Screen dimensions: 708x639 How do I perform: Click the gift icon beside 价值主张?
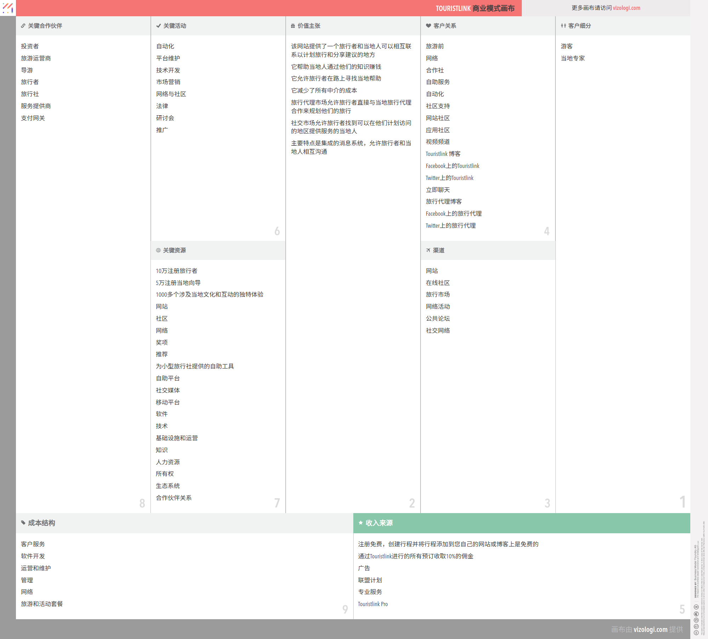pos(293,26)
